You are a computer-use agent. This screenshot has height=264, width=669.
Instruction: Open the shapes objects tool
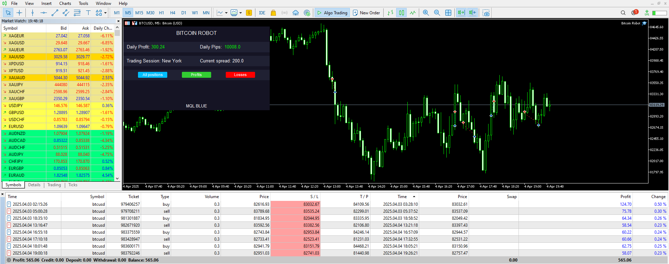tap(99, 13)
